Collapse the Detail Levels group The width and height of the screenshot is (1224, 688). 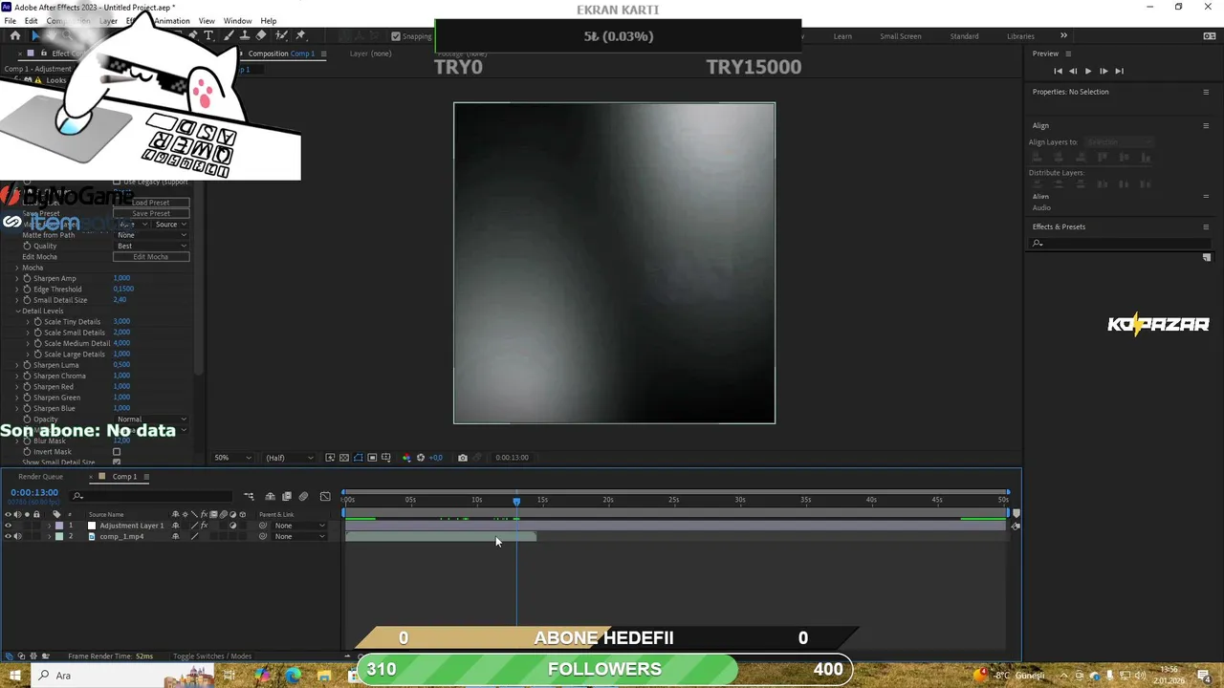coord(17,311)
